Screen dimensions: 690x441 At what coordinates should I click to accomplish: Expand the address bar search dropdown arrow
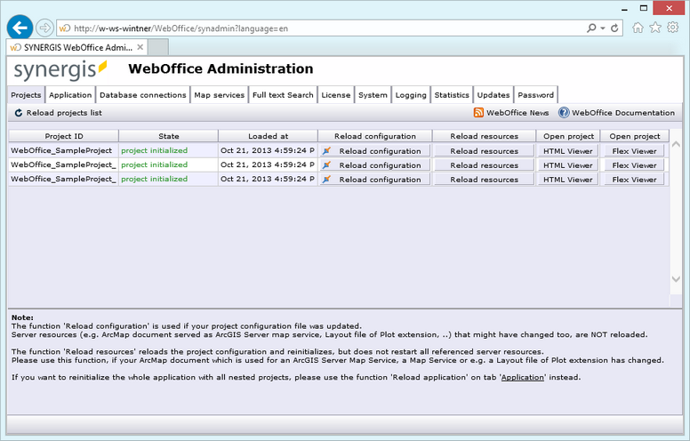[x=603, y=28]
